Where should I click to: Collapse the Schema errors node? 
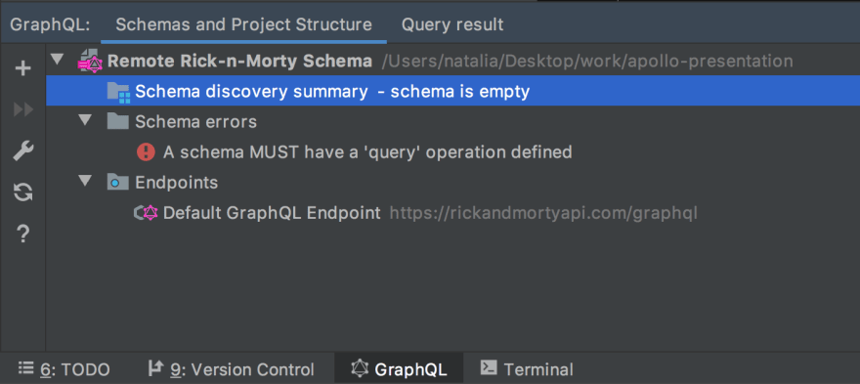[85, 120]
